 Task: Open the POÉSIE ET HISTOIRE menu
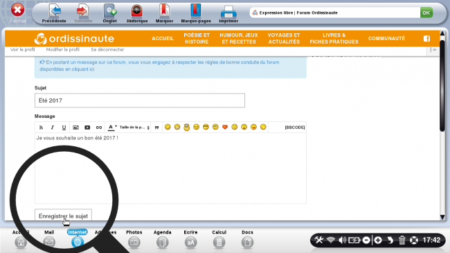coord(197,39)
